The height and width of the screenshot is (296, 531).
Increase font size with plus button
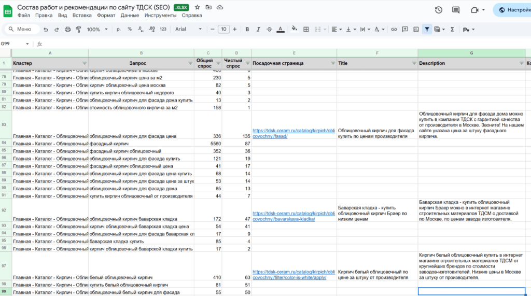[x=235, y=30]
